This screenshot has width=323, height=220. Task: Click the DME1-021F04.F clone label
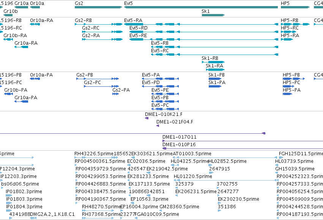pyautogui.click(x=175, y=122)
